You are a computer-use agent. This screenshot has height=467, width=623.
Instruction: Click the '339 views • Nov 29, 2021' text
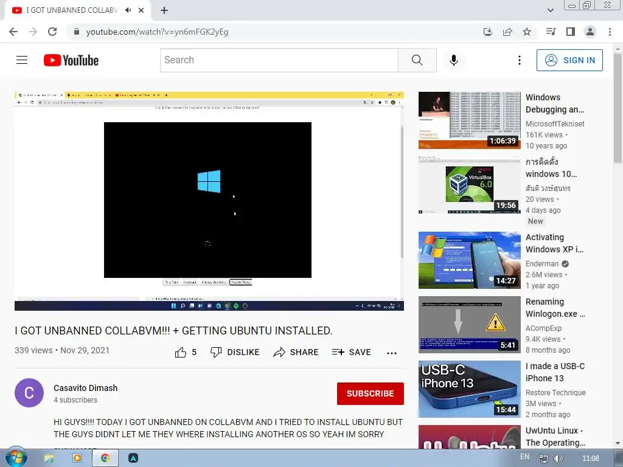[x=62, y=350]
